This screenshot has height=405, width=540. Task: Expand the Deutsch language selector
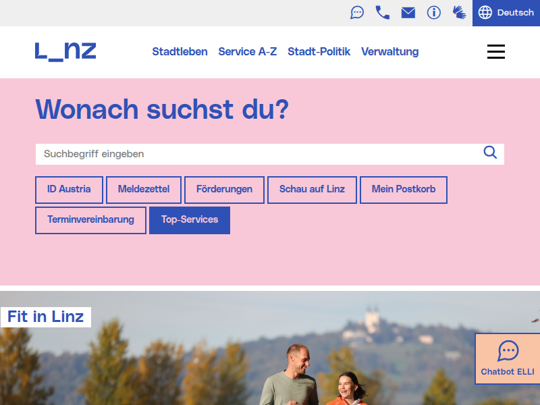(x=506, y=13)
